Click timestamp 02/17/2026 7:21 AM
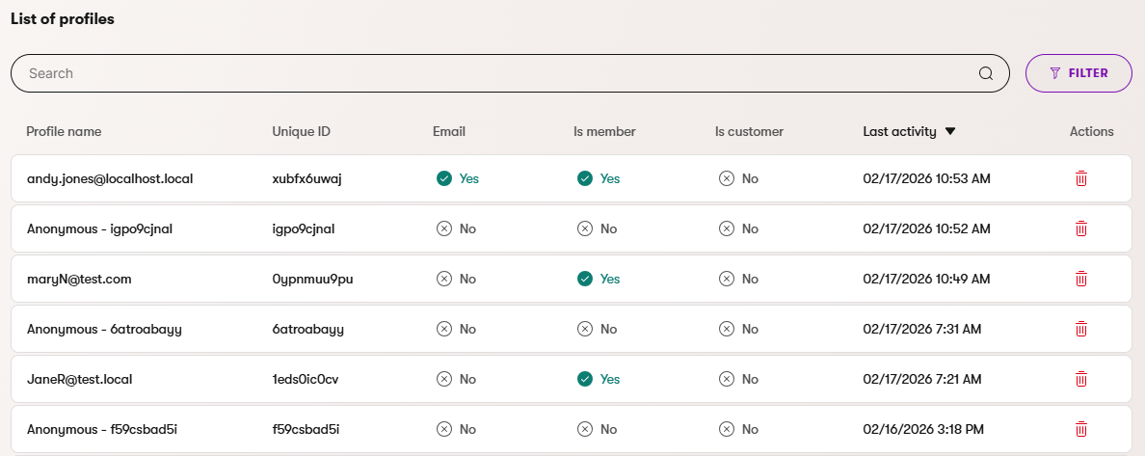Image resolution: width=1145 pixels, height=456 pixels. (922, 379)
